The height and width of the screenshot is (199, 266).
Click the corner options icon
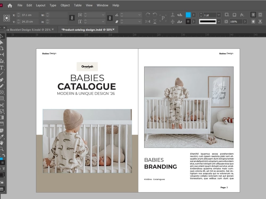(x=227, y=15)
